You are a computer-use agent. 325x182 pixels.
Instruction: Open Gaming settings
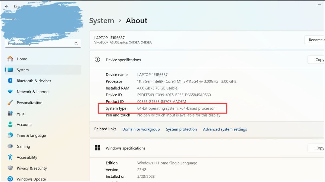pos(43,146)
